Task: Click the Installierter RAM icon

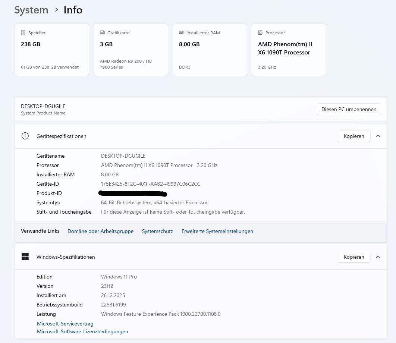Action: point(181,32)
